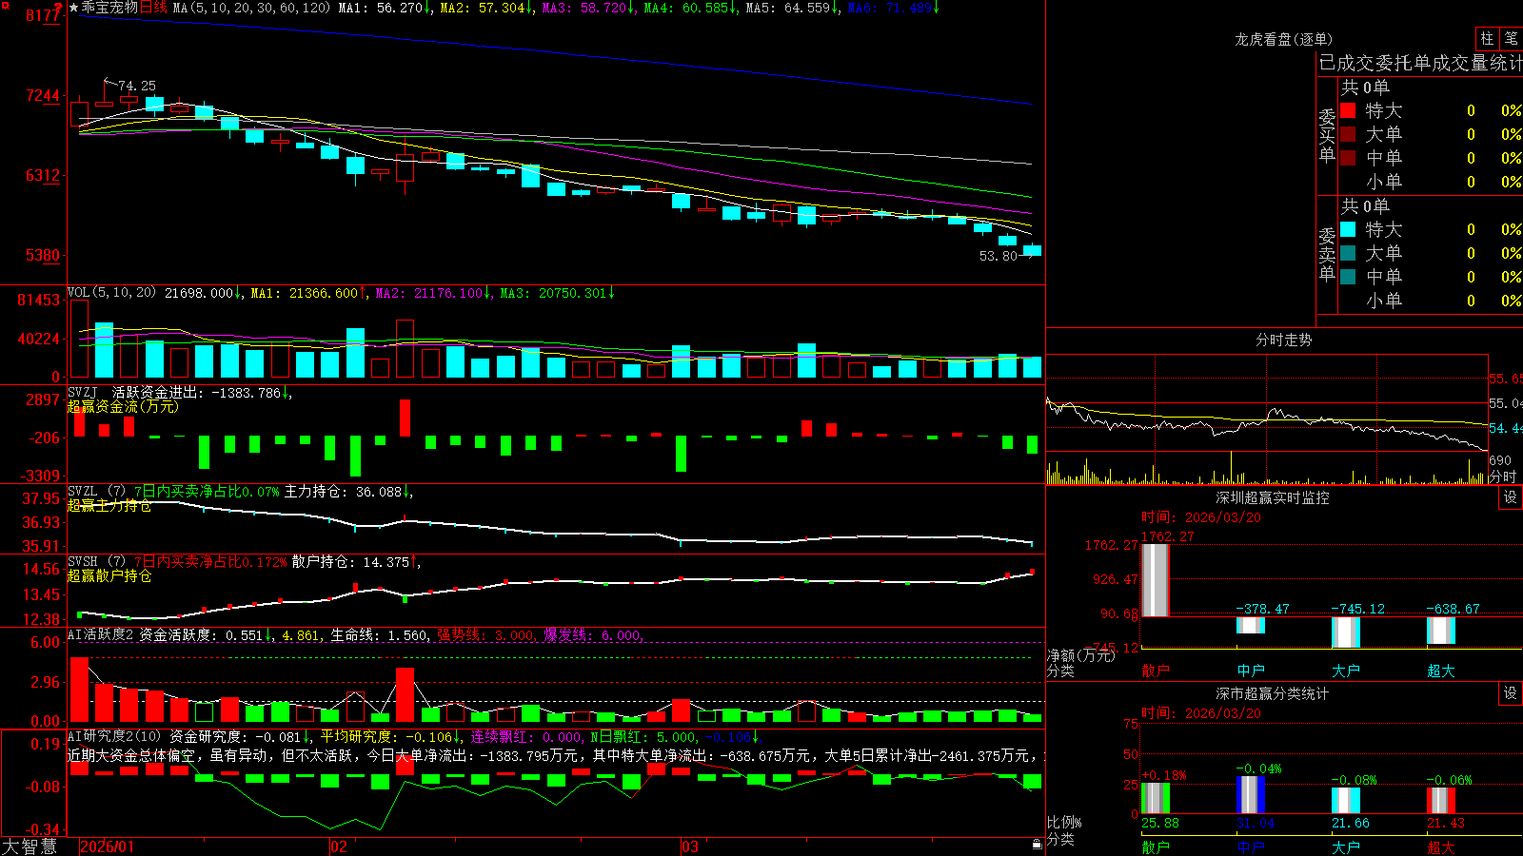Click the 分时走势 panel title
Viewport: 1523px width, 856px height.
pos(1283,340)
